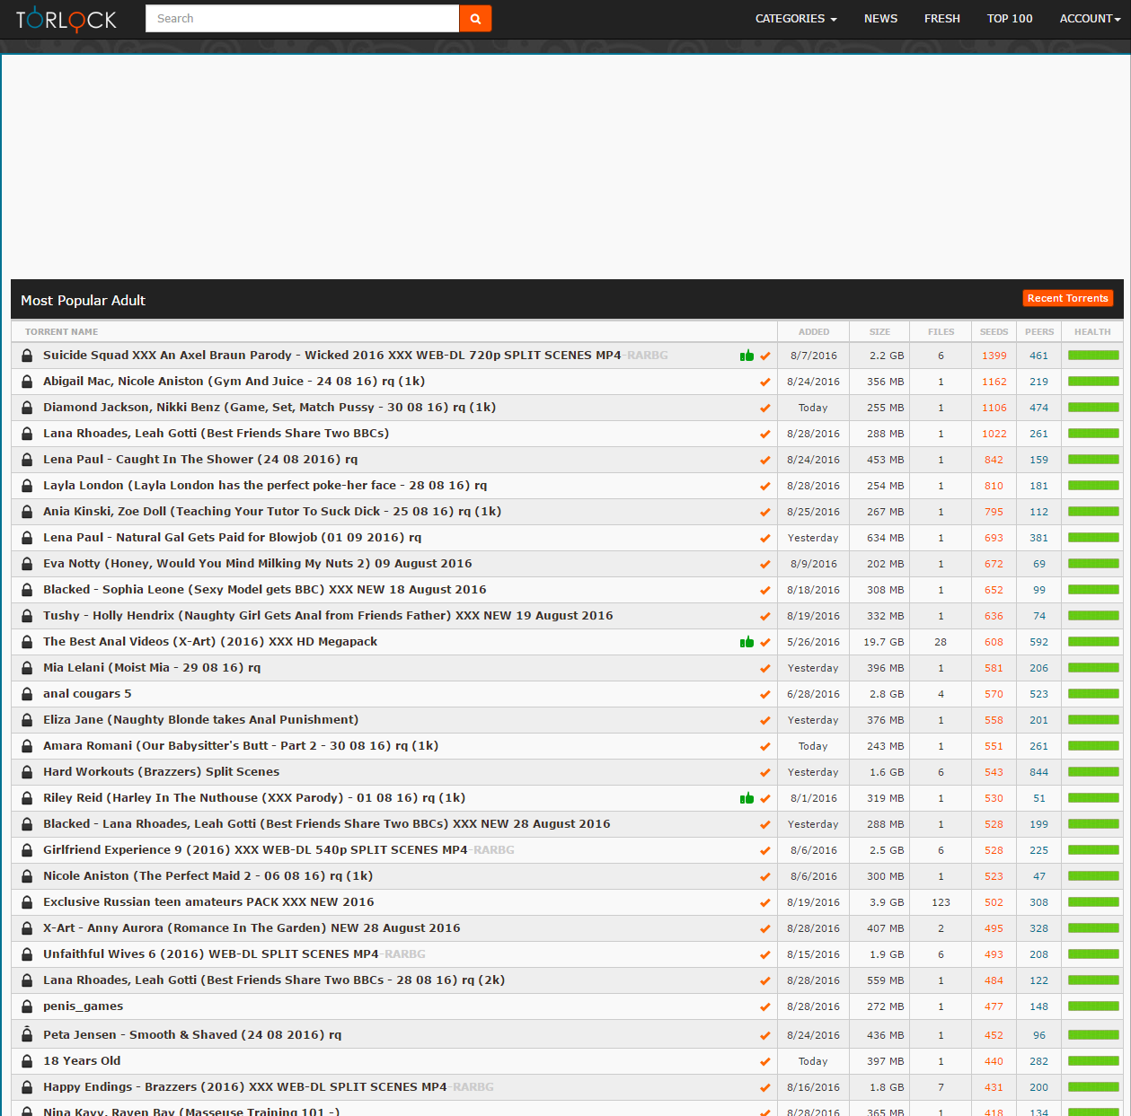This screenshot has height=1116, width=1131.
Task: Open the News page from the top navigation
Action: pyautogui.click(x=880, y=19)
